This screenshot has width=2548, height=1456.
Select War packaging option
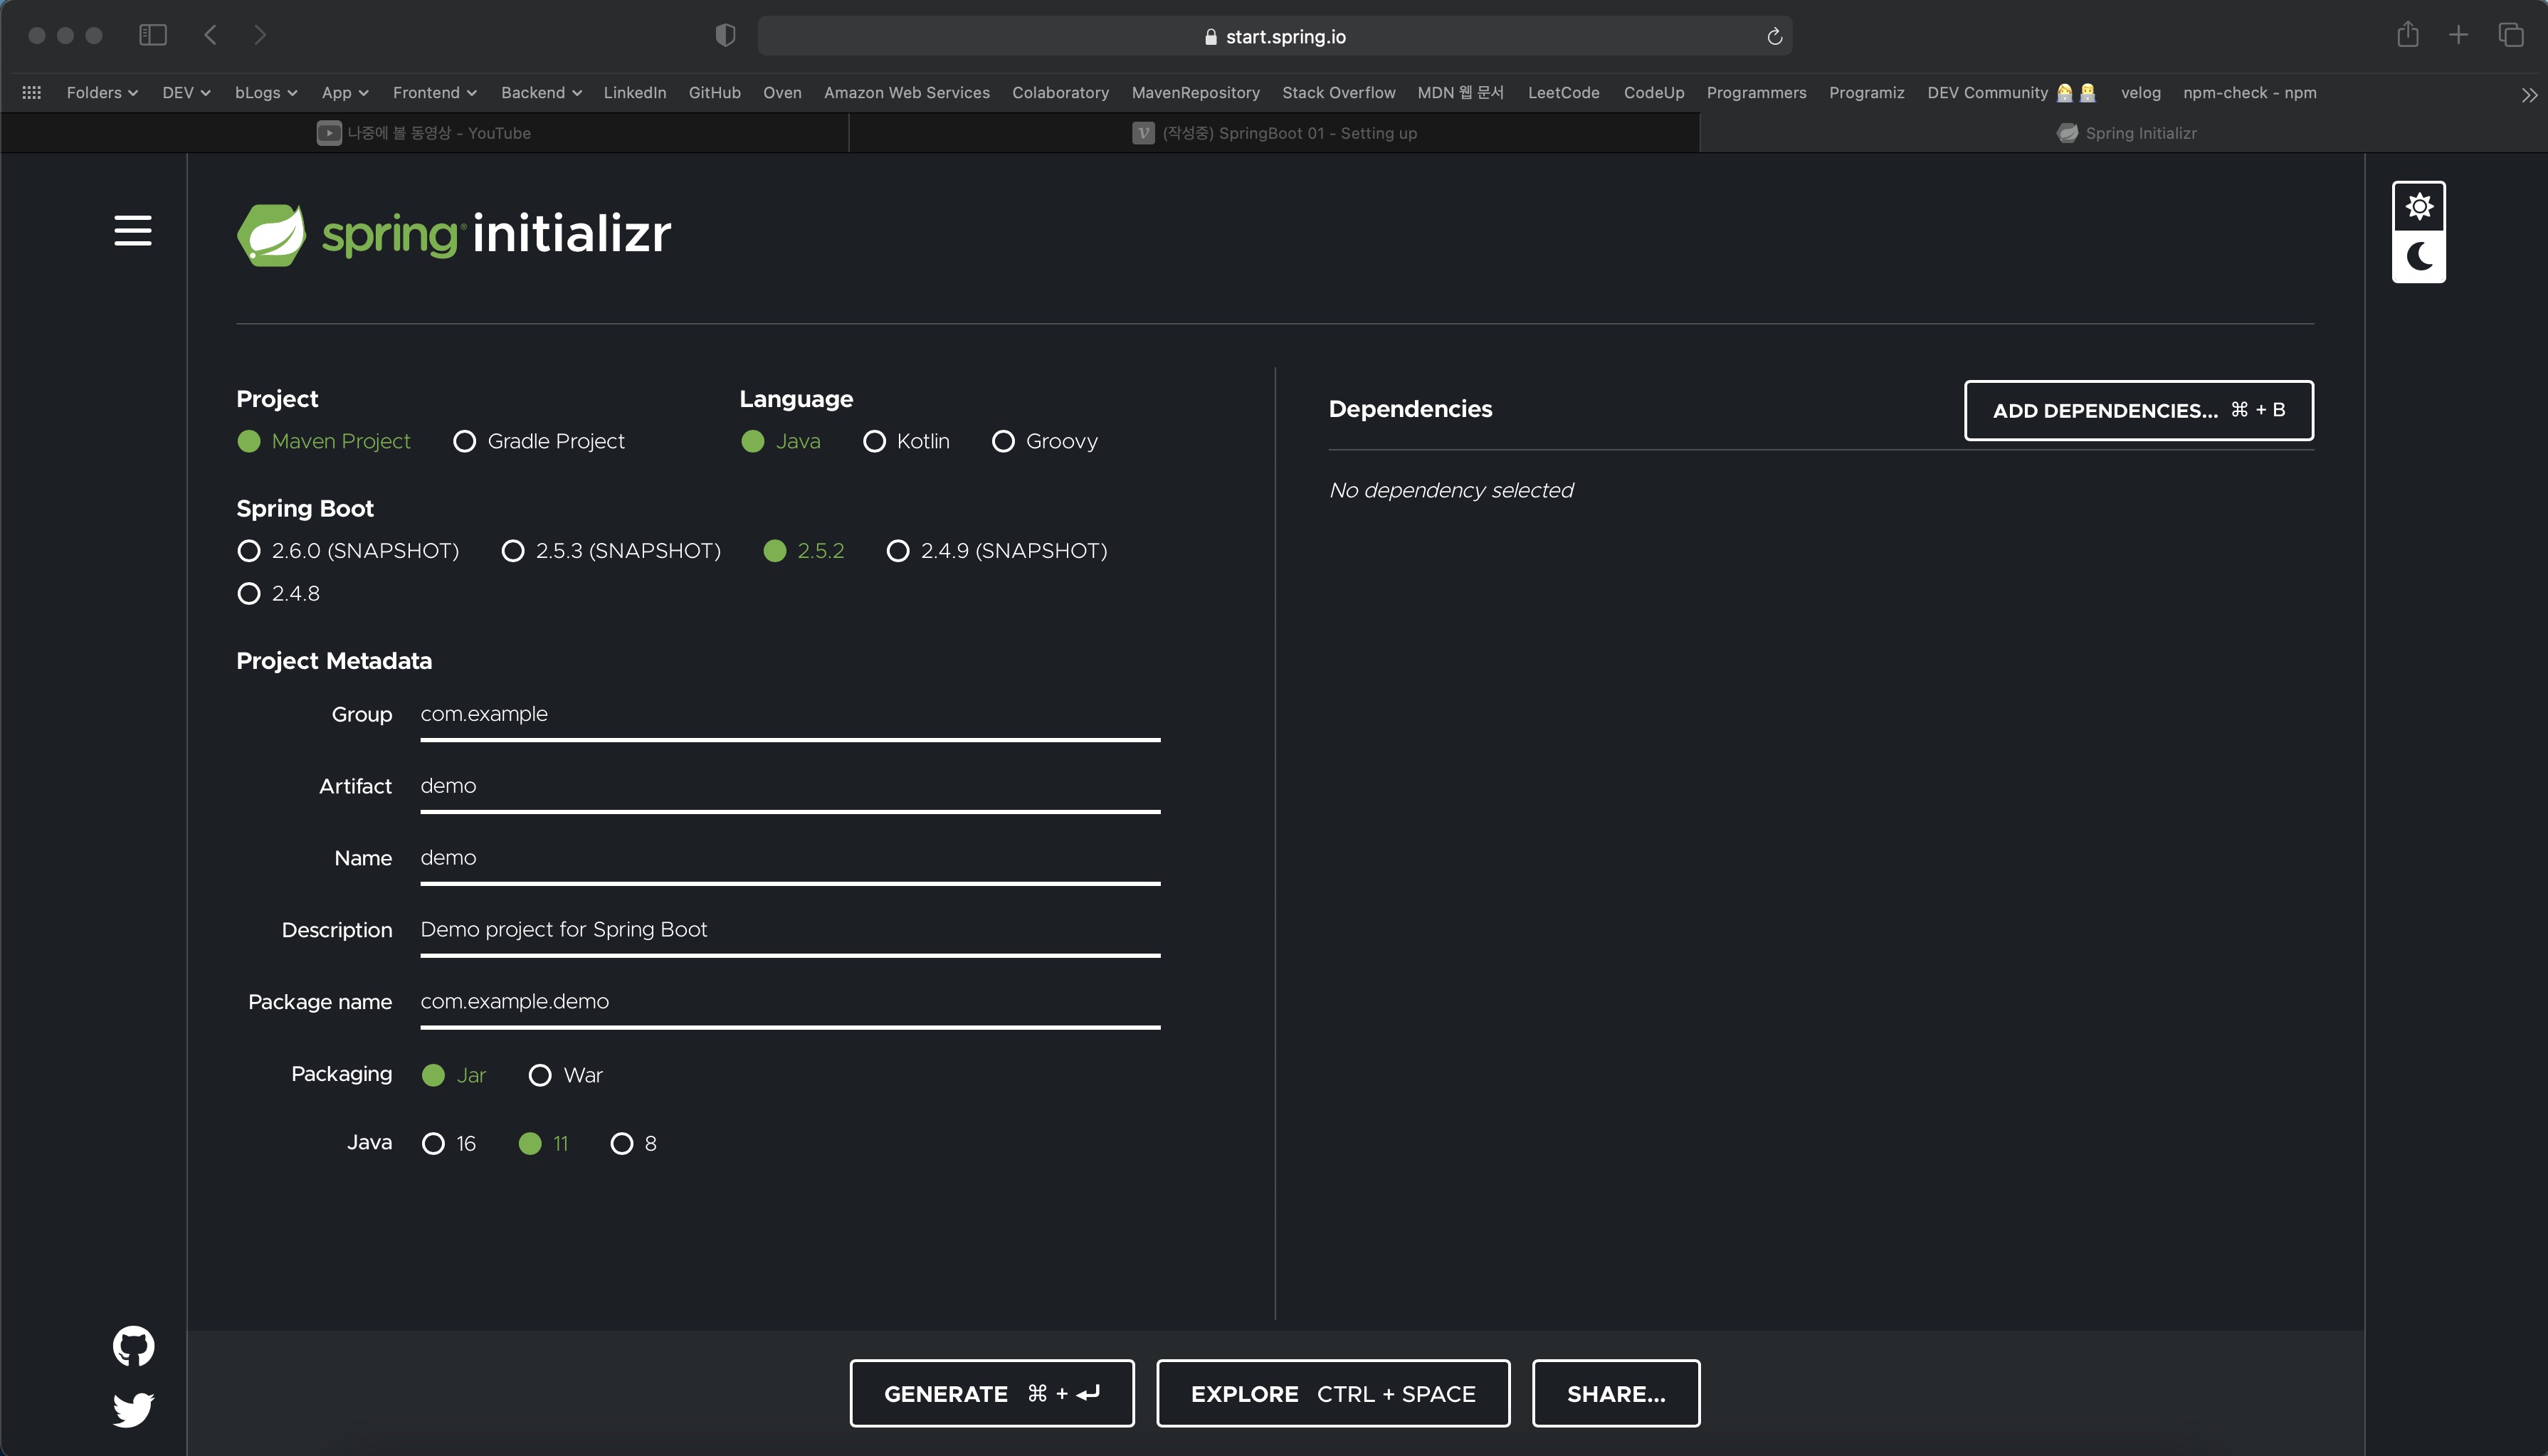click(x=566, y=1075)
